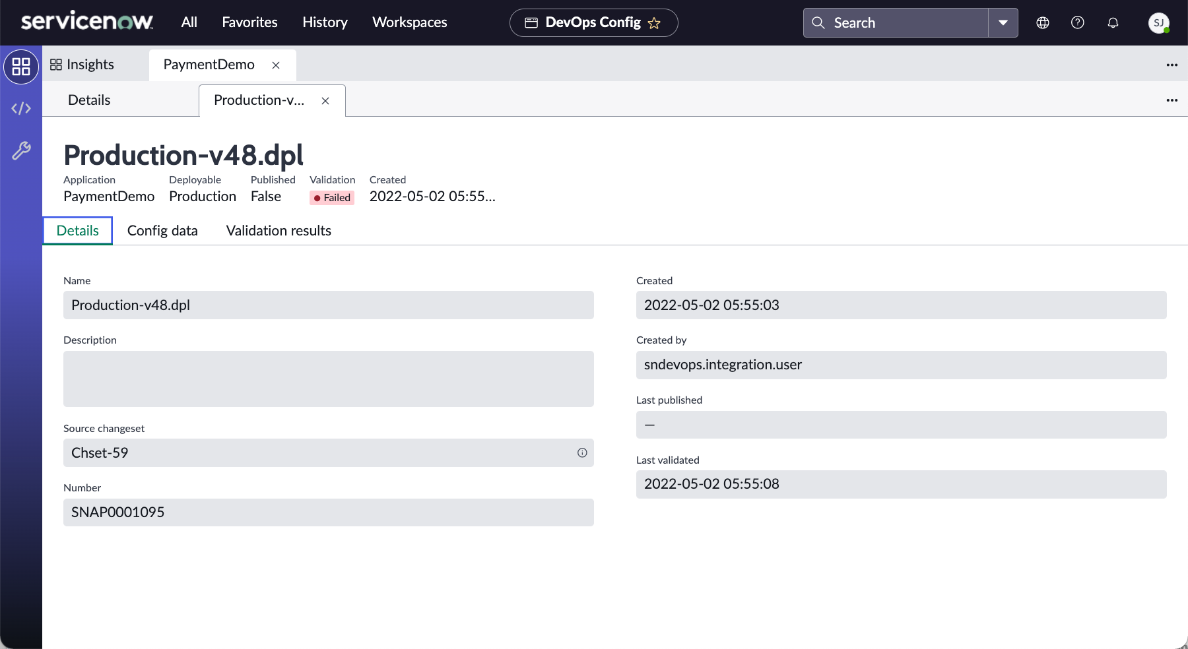Open the Validation results tab
This screenshot has height=649, width=1188.
coord(279,231)
